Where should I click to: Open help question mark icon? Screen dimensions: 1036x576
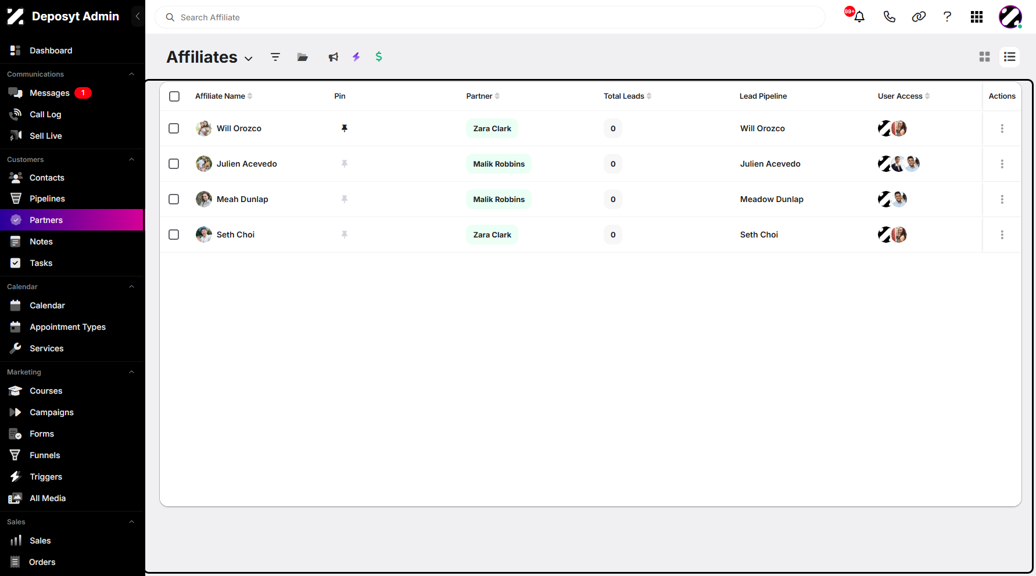click(947, 17)
